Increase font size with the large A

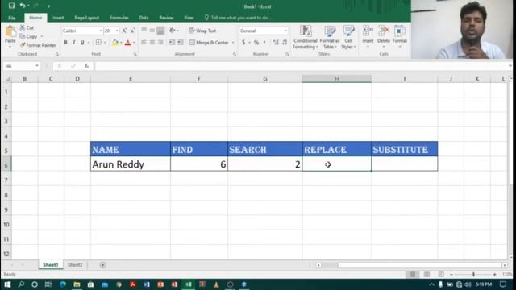pos(124,31)
